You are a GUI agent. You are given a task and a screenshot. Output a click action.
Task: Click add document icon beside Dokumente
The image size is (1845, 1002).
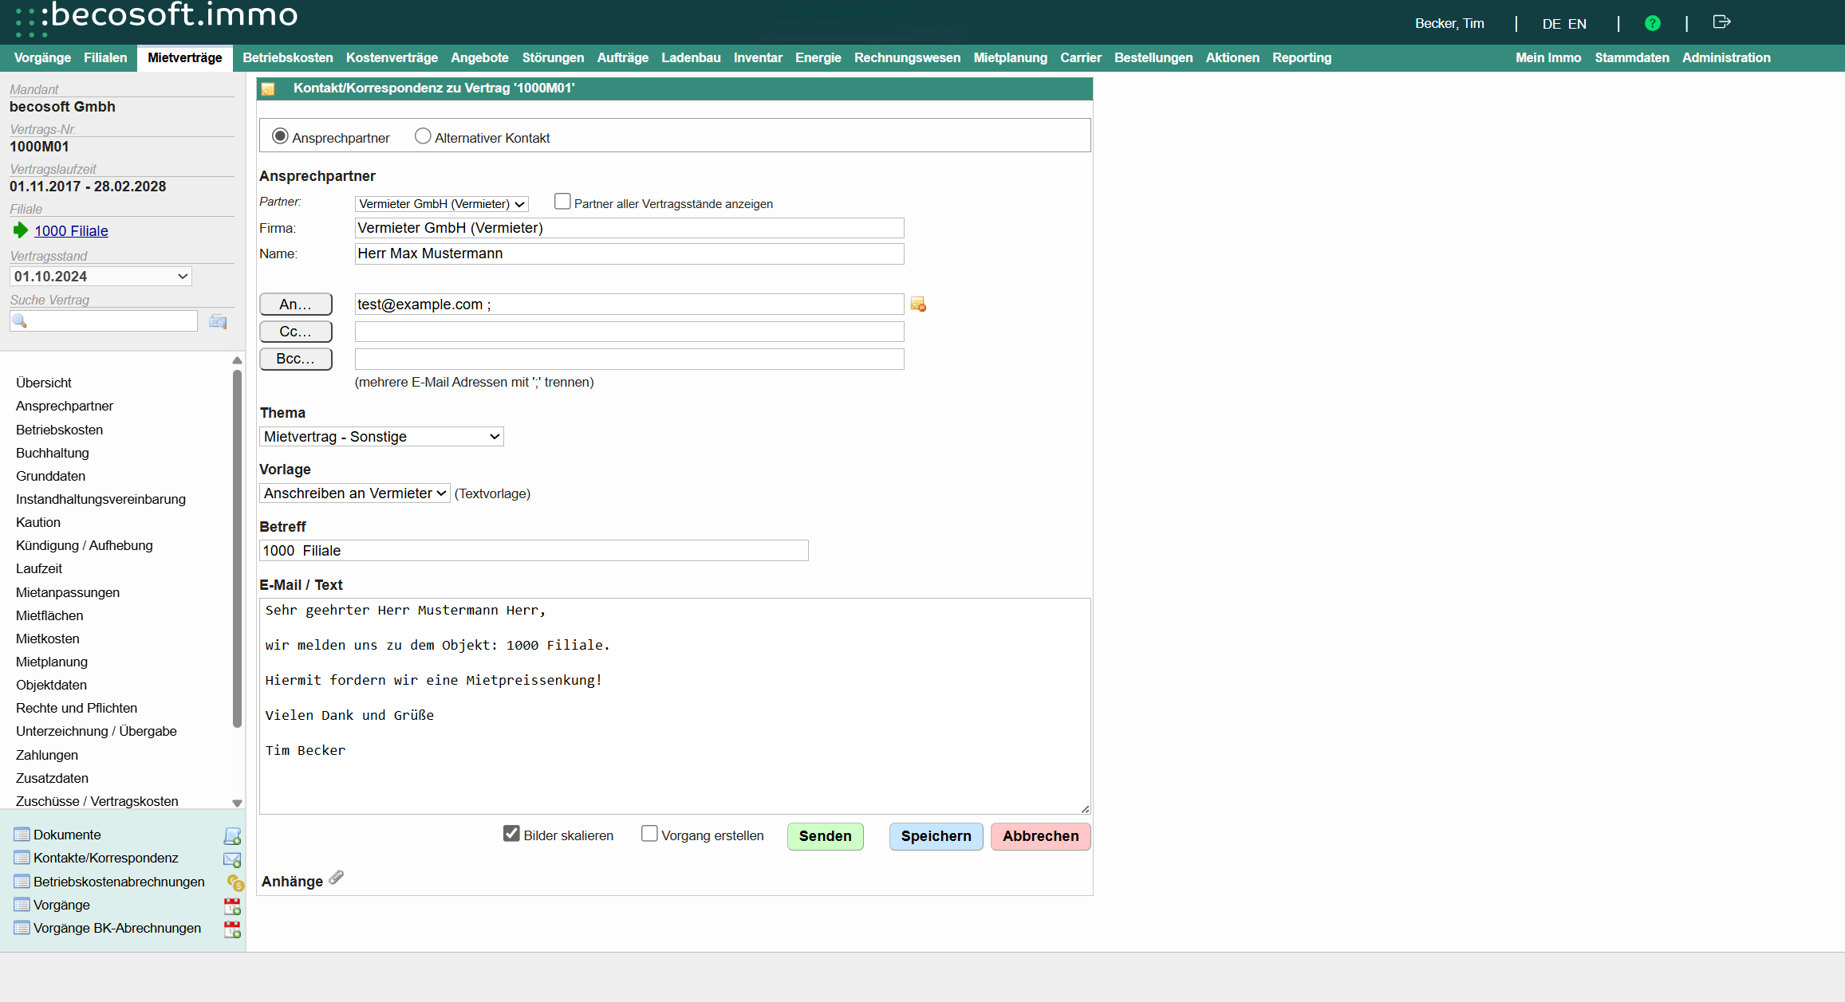[232, 836]
